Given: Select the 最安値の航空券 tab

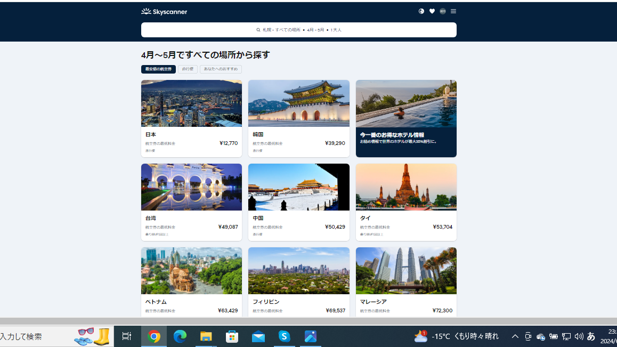Looking at the screenshot, I should click(158, 69).
